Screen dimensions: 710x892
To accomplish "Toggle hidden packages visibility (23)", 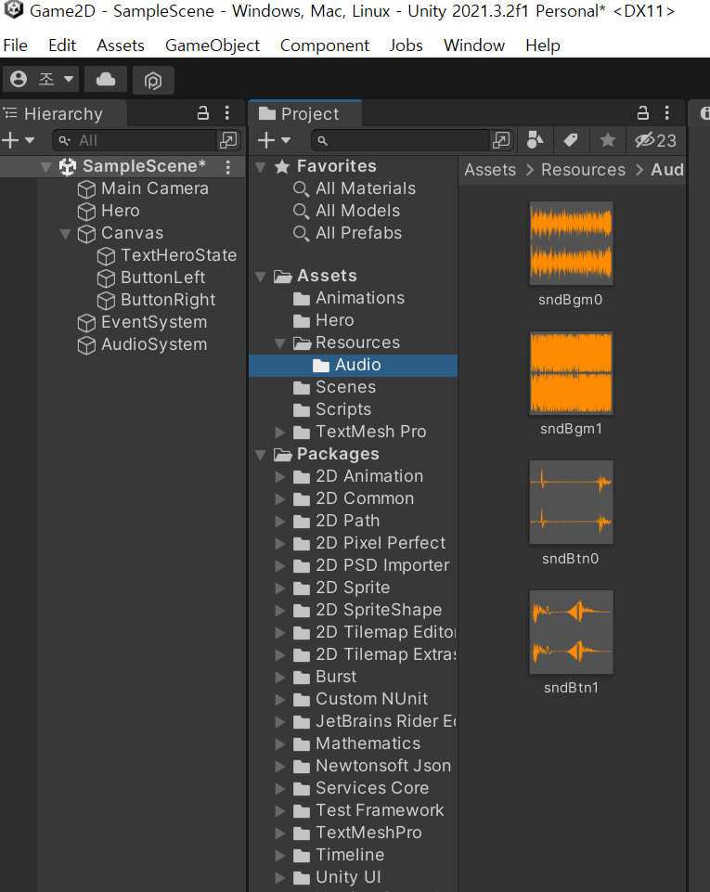I will (656, 140).
